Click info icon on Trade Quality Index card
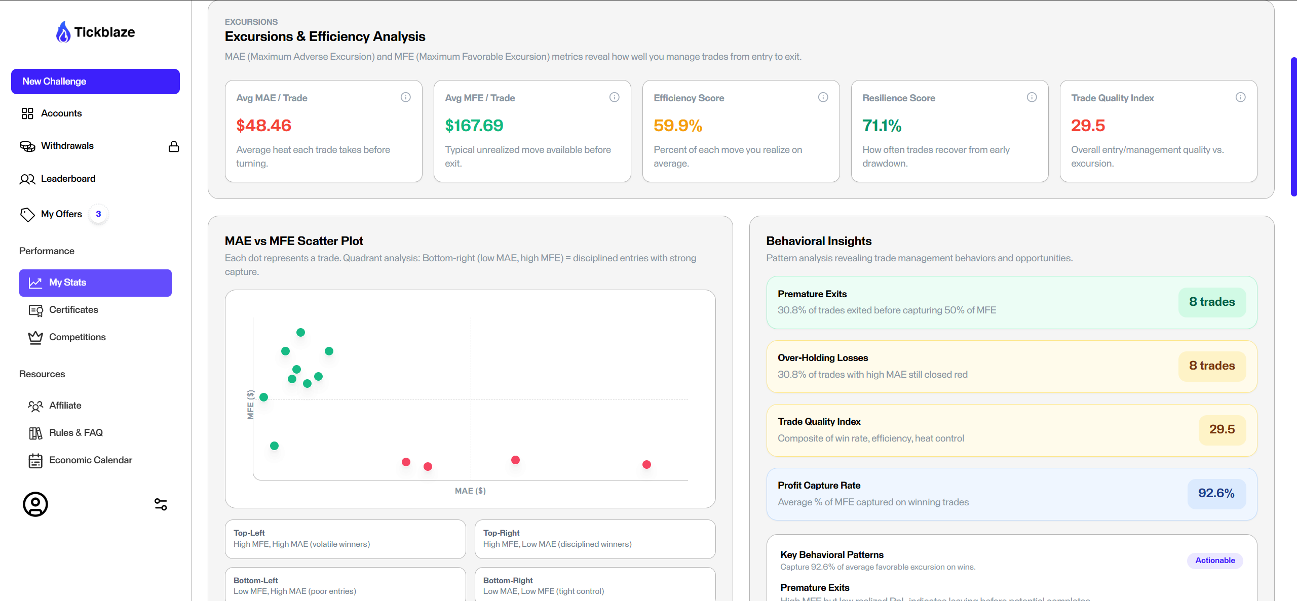The width and height of the screenshot is (1297, 601). pos(1240,97)
